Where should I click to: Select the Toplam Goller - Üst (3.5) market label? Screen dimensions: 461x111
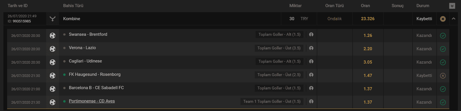click(x=279, y=48)
